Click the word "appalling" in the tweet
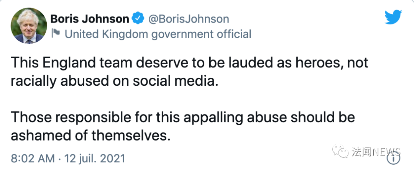The image size is (414, 170). click(204, 116)
